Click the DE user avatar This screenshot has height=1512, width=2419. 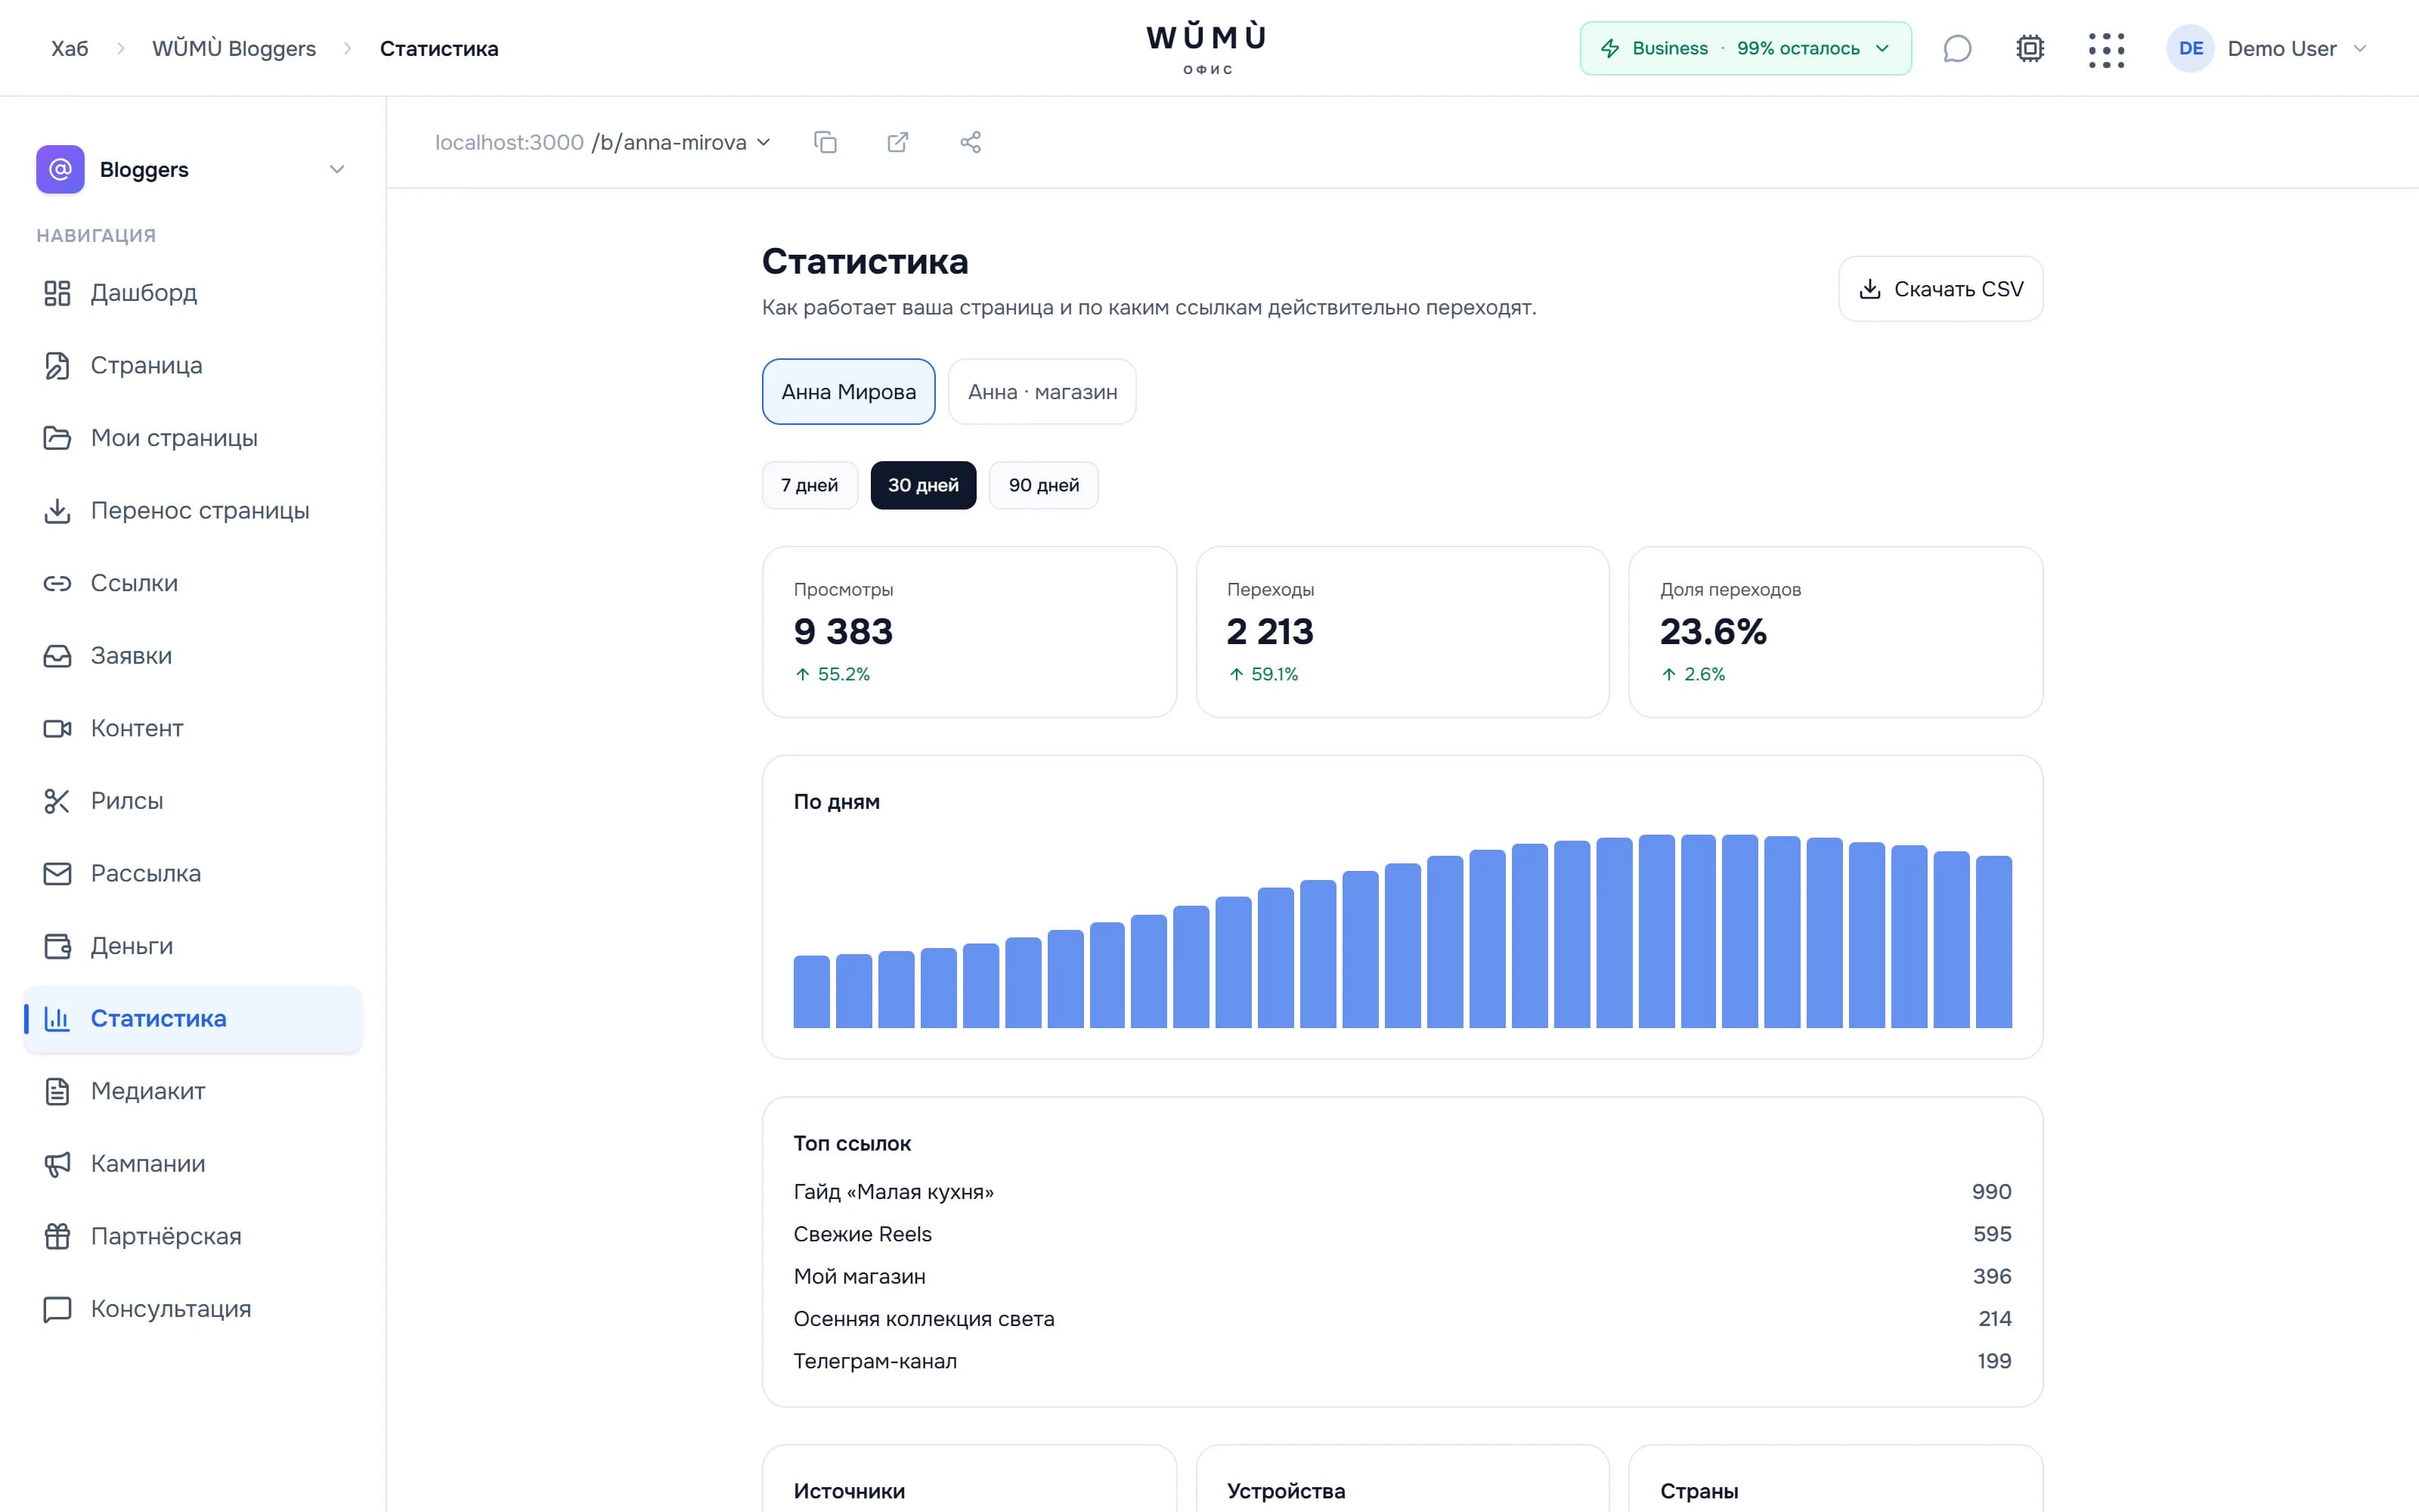(x=2190, y=48)
